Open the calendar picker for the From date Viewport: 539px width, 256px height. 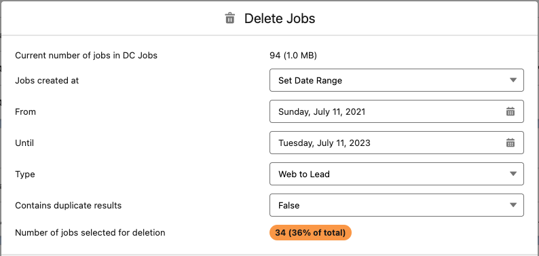(x=510, y=111)
